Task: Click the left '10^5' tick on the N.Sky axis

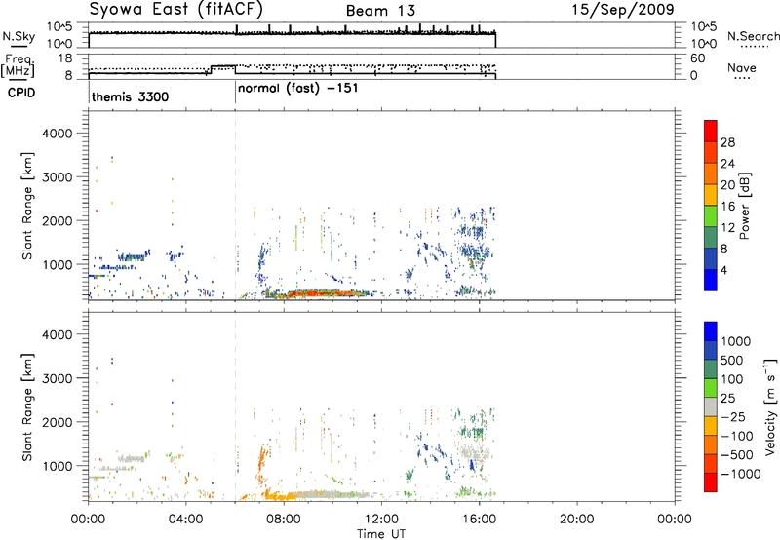Action: tap(59, 27)
